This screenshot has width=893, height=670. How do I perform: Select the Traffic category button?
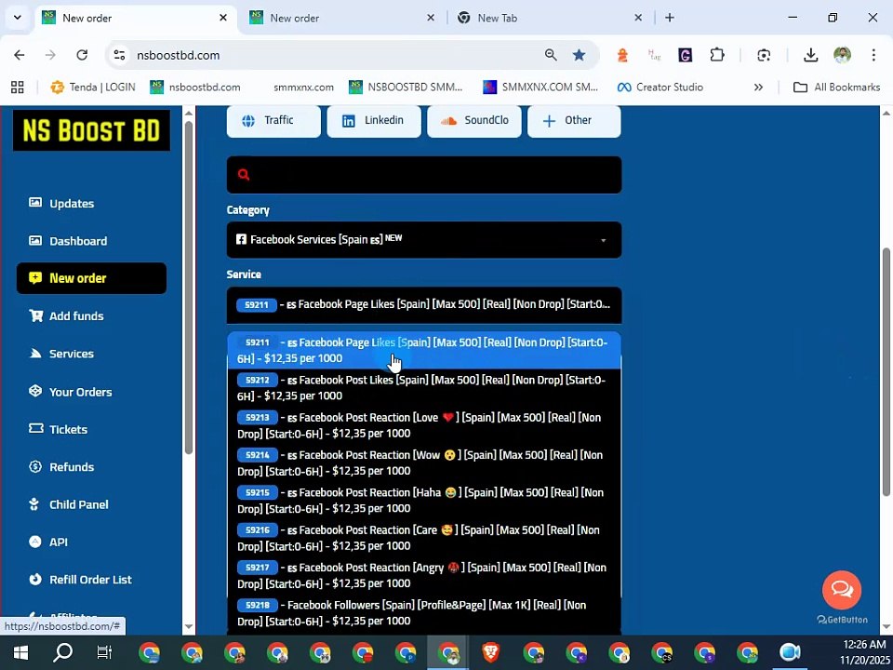pyautogui.click(x=273, y=120)
